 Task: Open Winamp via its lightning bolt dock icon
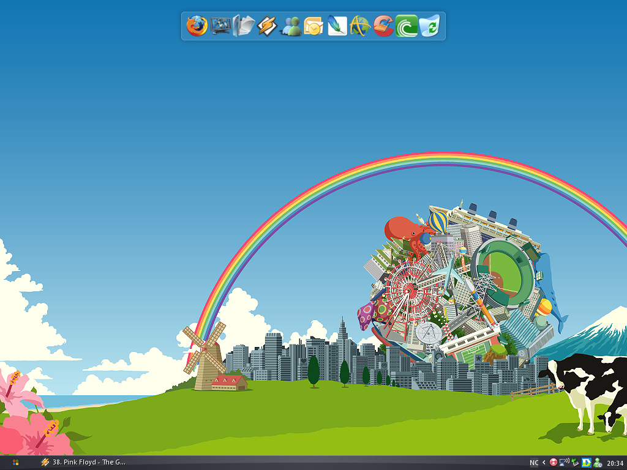click(266, 27)
